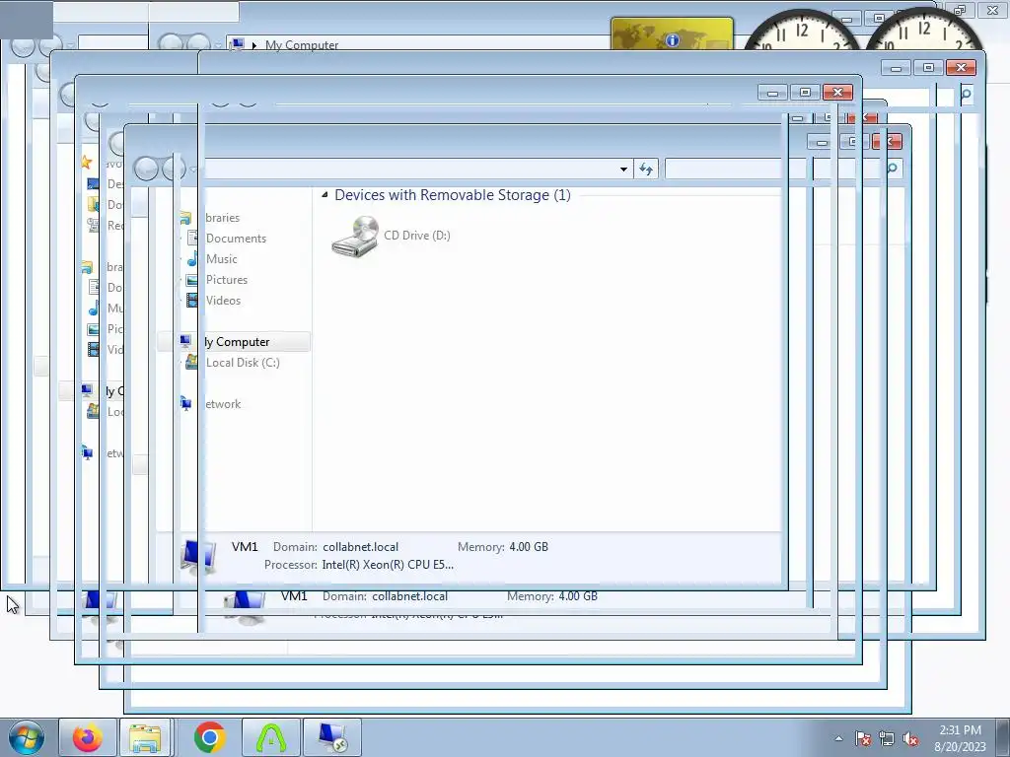Launch Firefox from the taskbar
Screen dimensions: 1010x757
click(88, 737)
